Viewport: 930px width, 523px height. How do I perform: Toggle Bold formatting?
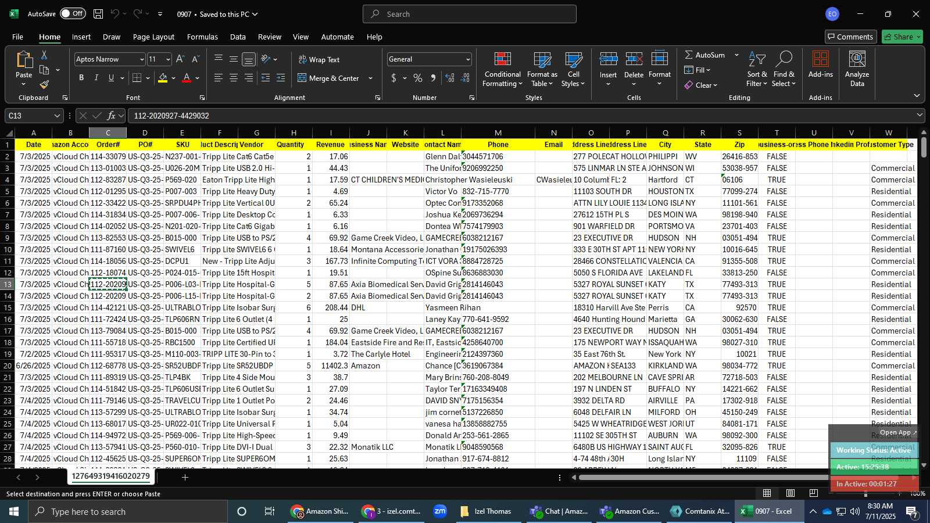[x=81, y=78]
